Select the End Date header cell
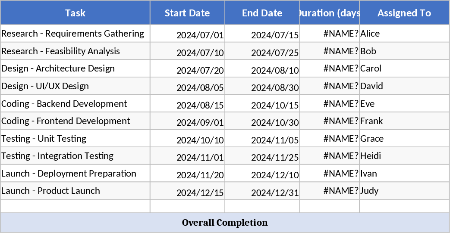 point(262,13)
